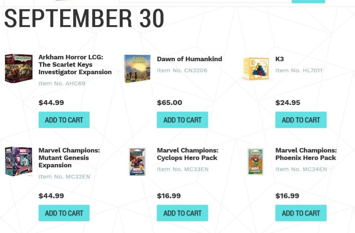The image size is (355, 233).
Task: View the Cyclops Hero Pack image
Action: pos(137,161)
